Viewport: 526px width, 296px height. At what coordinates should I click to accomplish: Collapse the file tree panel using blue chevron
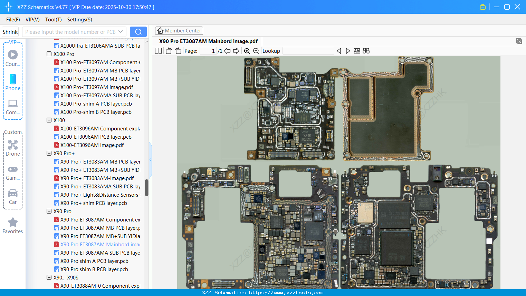150,159
